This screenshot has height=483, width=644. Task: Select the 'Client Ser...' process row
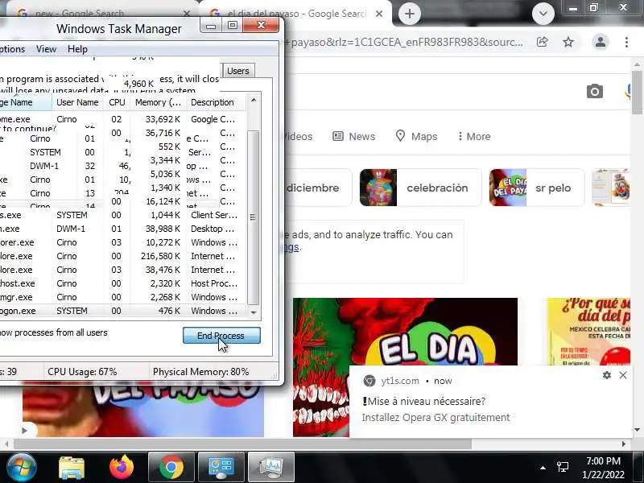click(x=123, y=215)
